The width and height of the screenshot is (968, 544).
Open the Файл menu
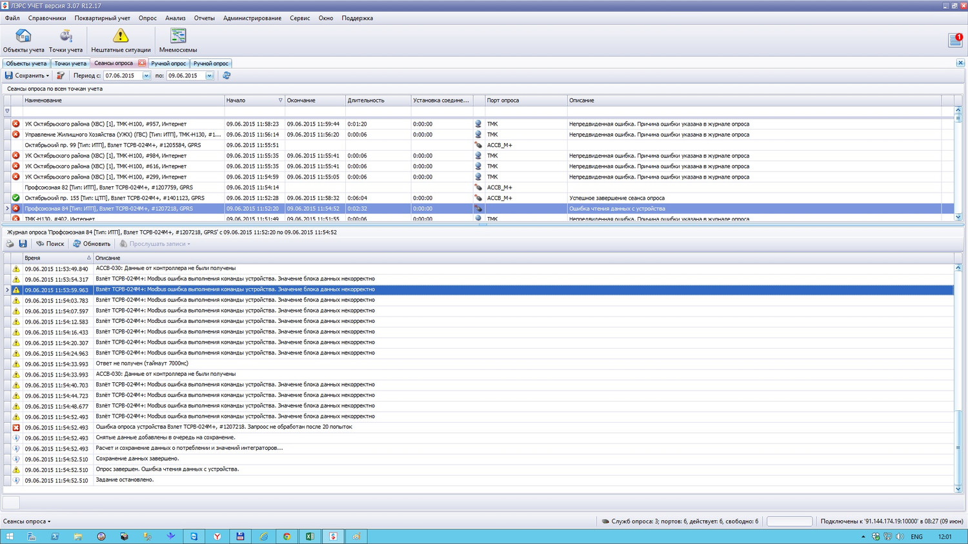coord(12,18)
